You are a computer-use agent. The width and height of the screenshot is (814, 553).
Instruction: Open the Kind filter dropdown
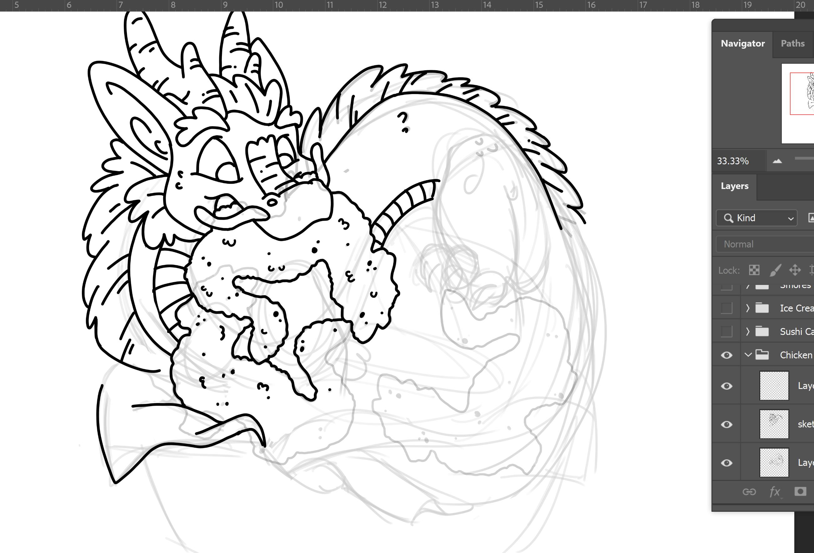click(756, 218)
